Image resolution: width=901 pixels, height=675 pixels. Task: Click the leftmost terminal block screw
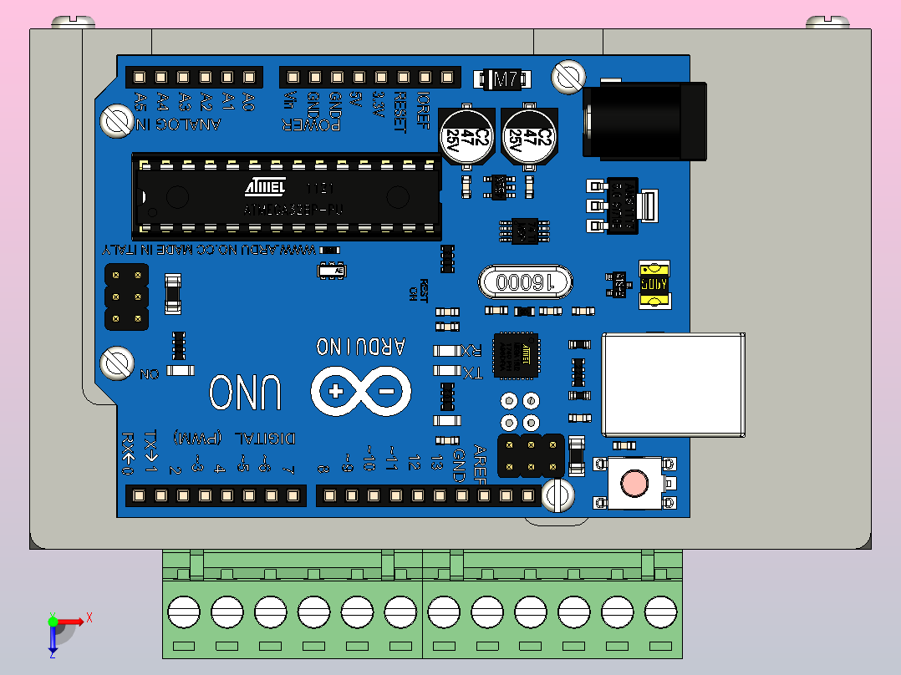[184, 612]
